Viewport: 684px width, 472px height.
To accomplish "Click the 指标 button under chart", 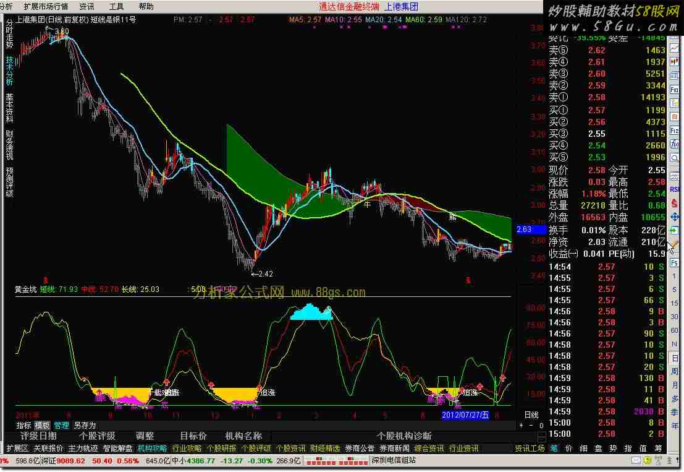I will coord(23,425).
